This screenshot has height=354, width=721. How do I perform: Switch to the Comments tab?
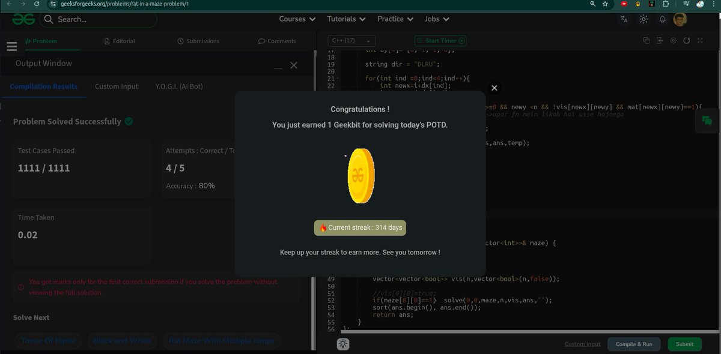click(x=277, y=41)
